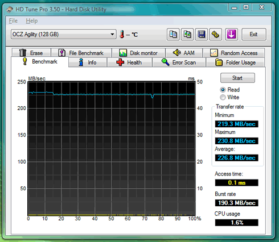Image resolution: width=279 pixels, height=242 pixels.
Task: Open options via the wrench icon
Action: click(215, 35)
